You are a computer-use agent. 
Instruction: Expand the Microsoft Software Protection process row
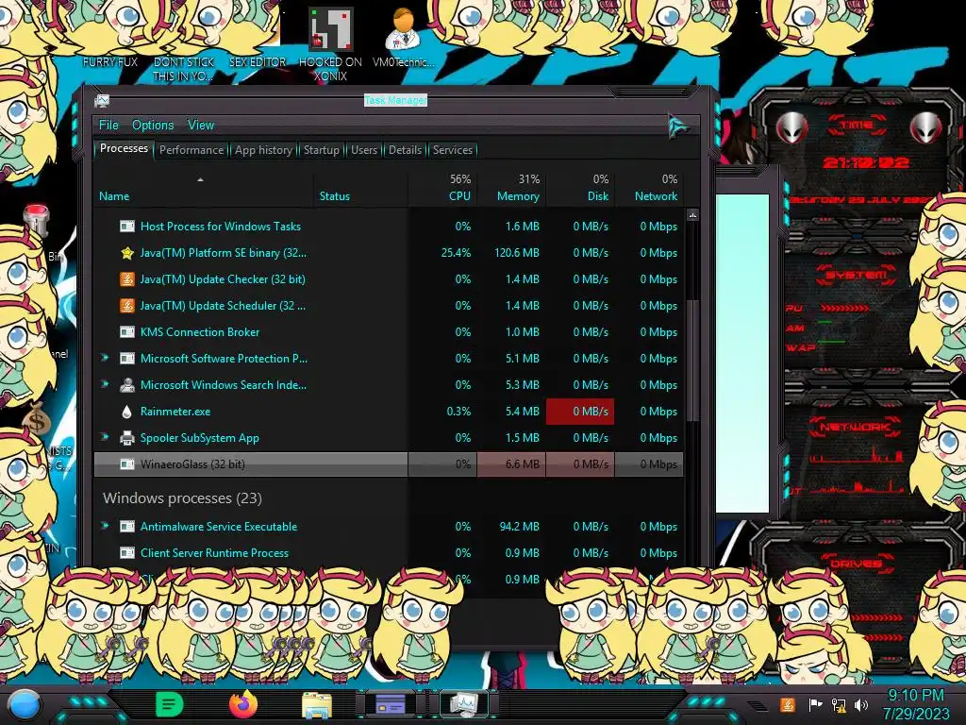pyautogui.click(x=105, y=358)
